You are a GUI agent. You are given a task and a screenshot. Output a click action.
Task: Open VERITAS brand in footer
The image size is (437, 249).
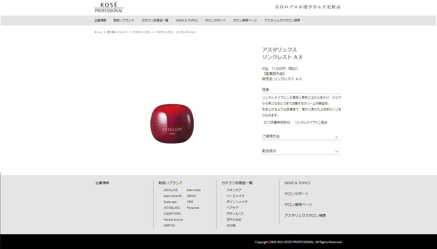point(169,226)
